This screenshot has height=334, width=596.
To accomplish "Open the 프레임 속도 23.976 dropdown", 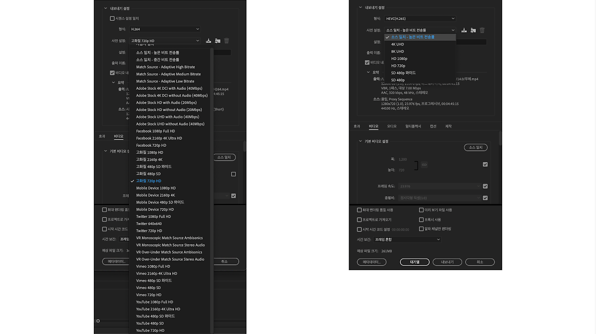I will 439,186.
